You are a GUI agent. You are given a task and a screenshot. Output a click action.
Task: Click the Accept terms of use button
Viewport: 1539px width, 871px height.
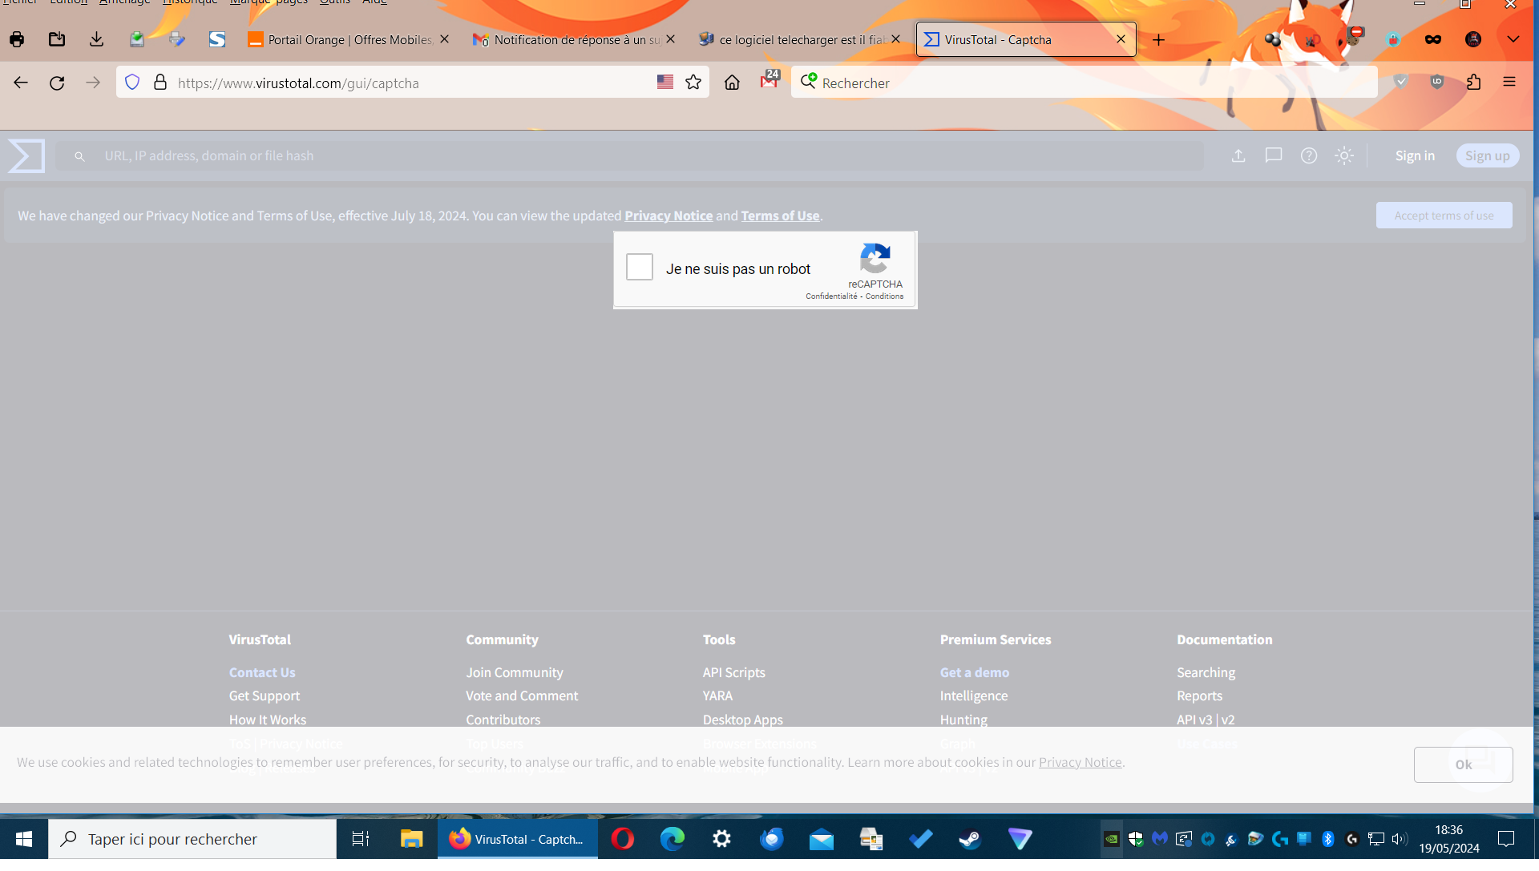1444,216
